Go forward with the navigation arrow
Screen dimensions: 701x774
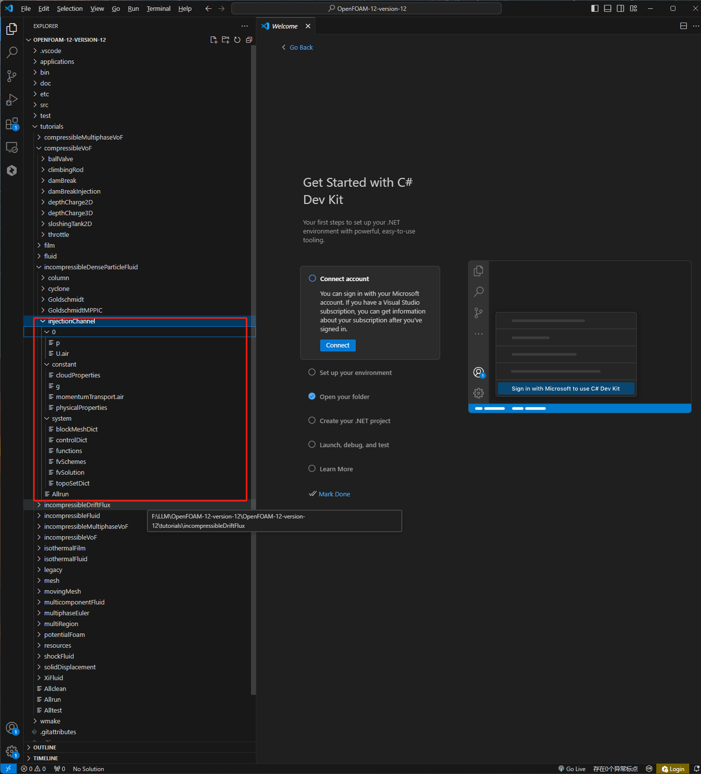click(x=222, y=8)
